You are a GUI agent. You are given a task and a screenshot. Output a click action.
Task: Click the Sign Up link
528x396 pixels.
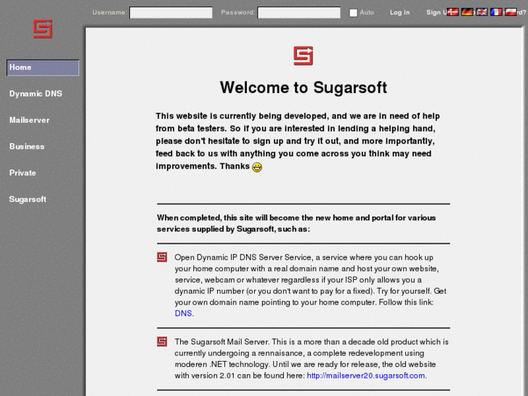(436, 12)
